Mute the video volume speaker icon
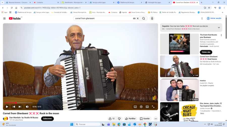The height and width of the screenshot is (127, 227). pyautogui.click(x=27, y=107)
